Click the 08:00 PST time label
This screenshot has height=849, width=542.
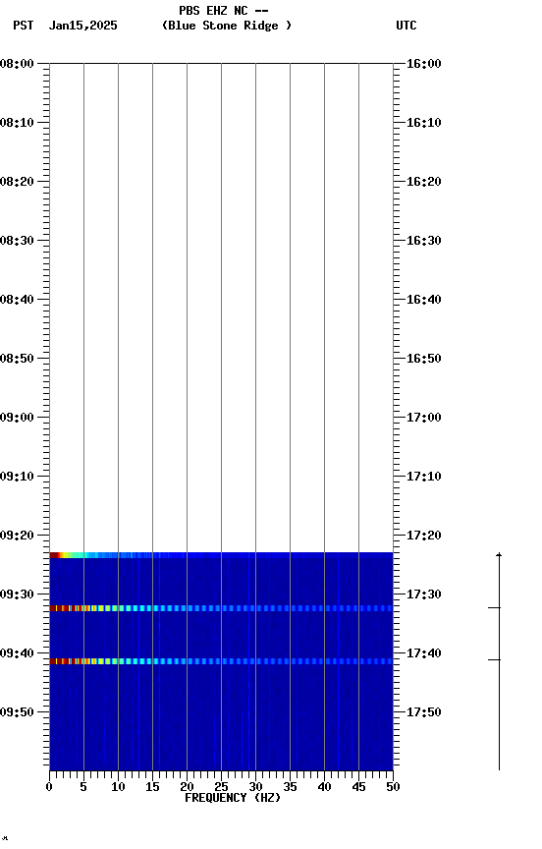[17, 64]
